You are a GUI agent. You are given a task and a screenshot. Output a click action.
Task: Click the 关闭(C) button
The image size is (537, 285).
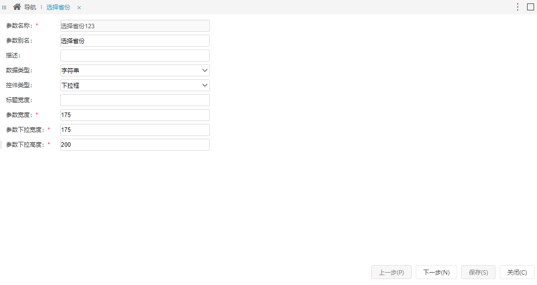(517, 272)
